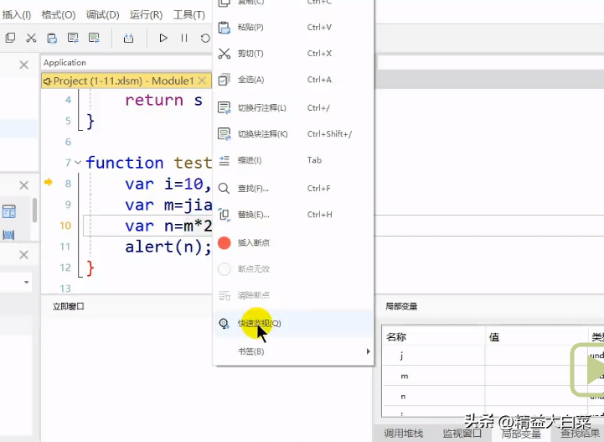Click the table-layout icon in left panel
Image resolution: width=604 pixels, height=442 pixels.
[9, 211]
